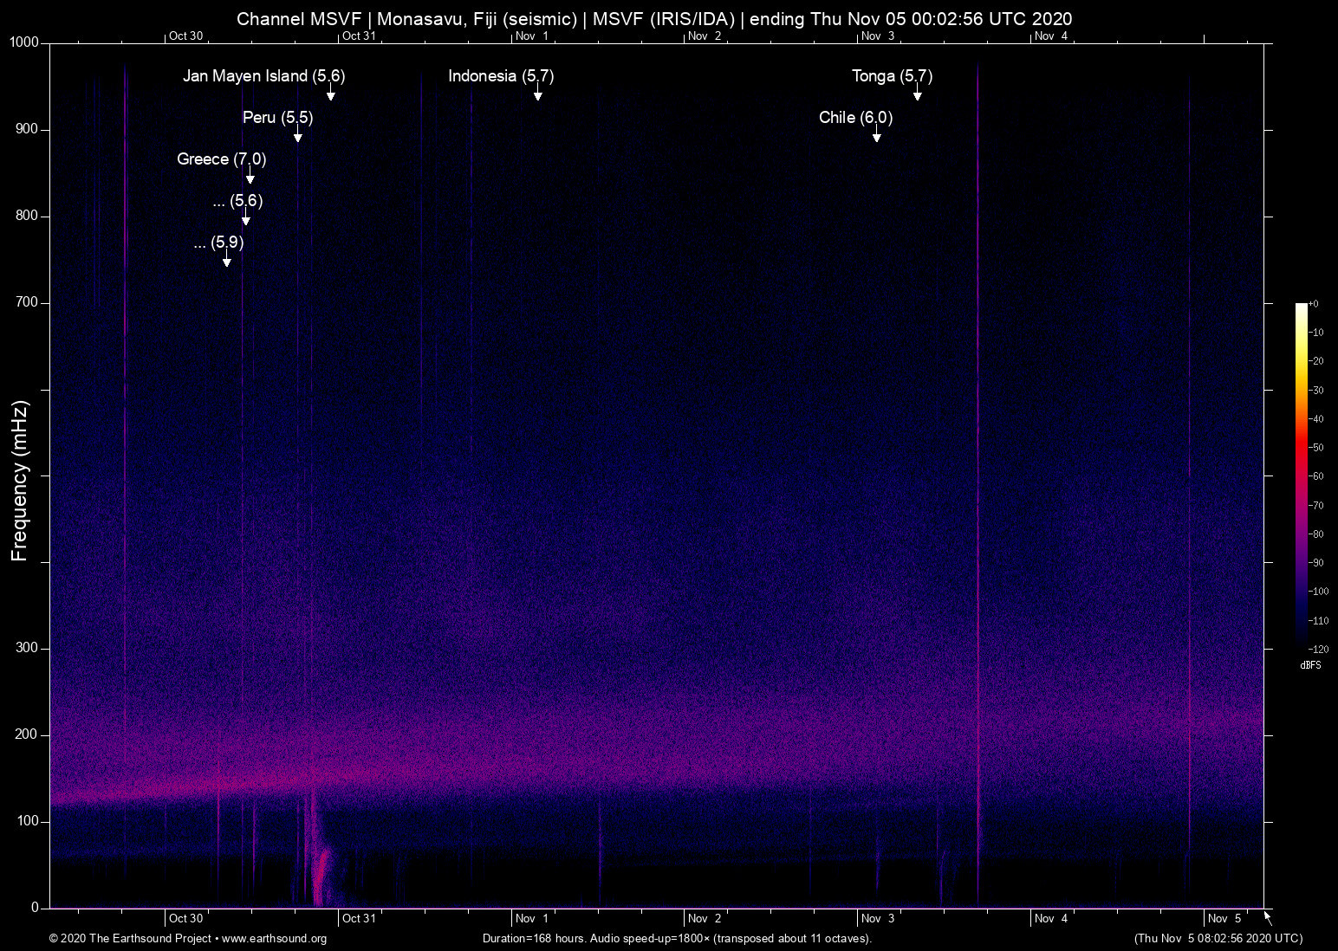The image size is (1338, 951).
Task: Click the 700 mHz frequency axis label
Action: pos(26,302)
